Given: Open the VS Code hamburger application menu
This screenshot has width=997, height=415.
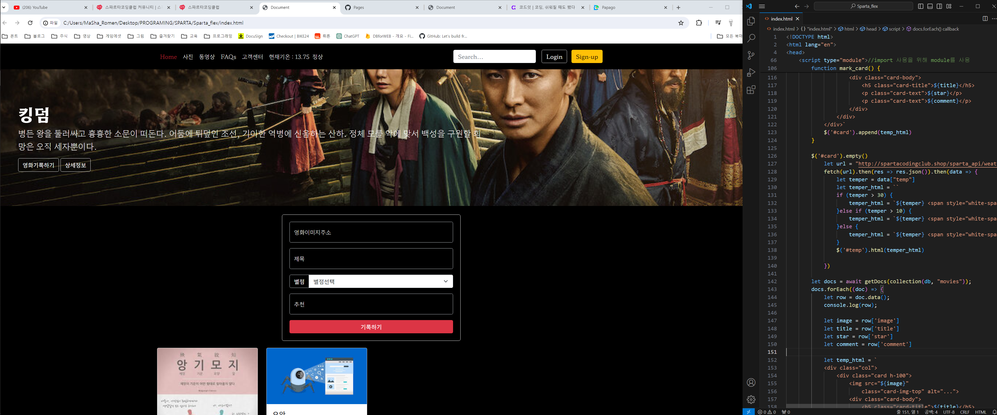Looking at the screenshot, I should click(762, 6).
